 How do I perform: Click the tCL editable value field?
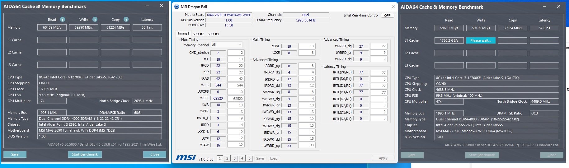pyautogui.click(x=236, y=59)
